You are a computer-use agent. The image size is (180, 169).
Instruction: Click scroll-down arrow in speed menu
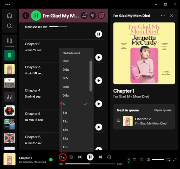pos(91,149)
